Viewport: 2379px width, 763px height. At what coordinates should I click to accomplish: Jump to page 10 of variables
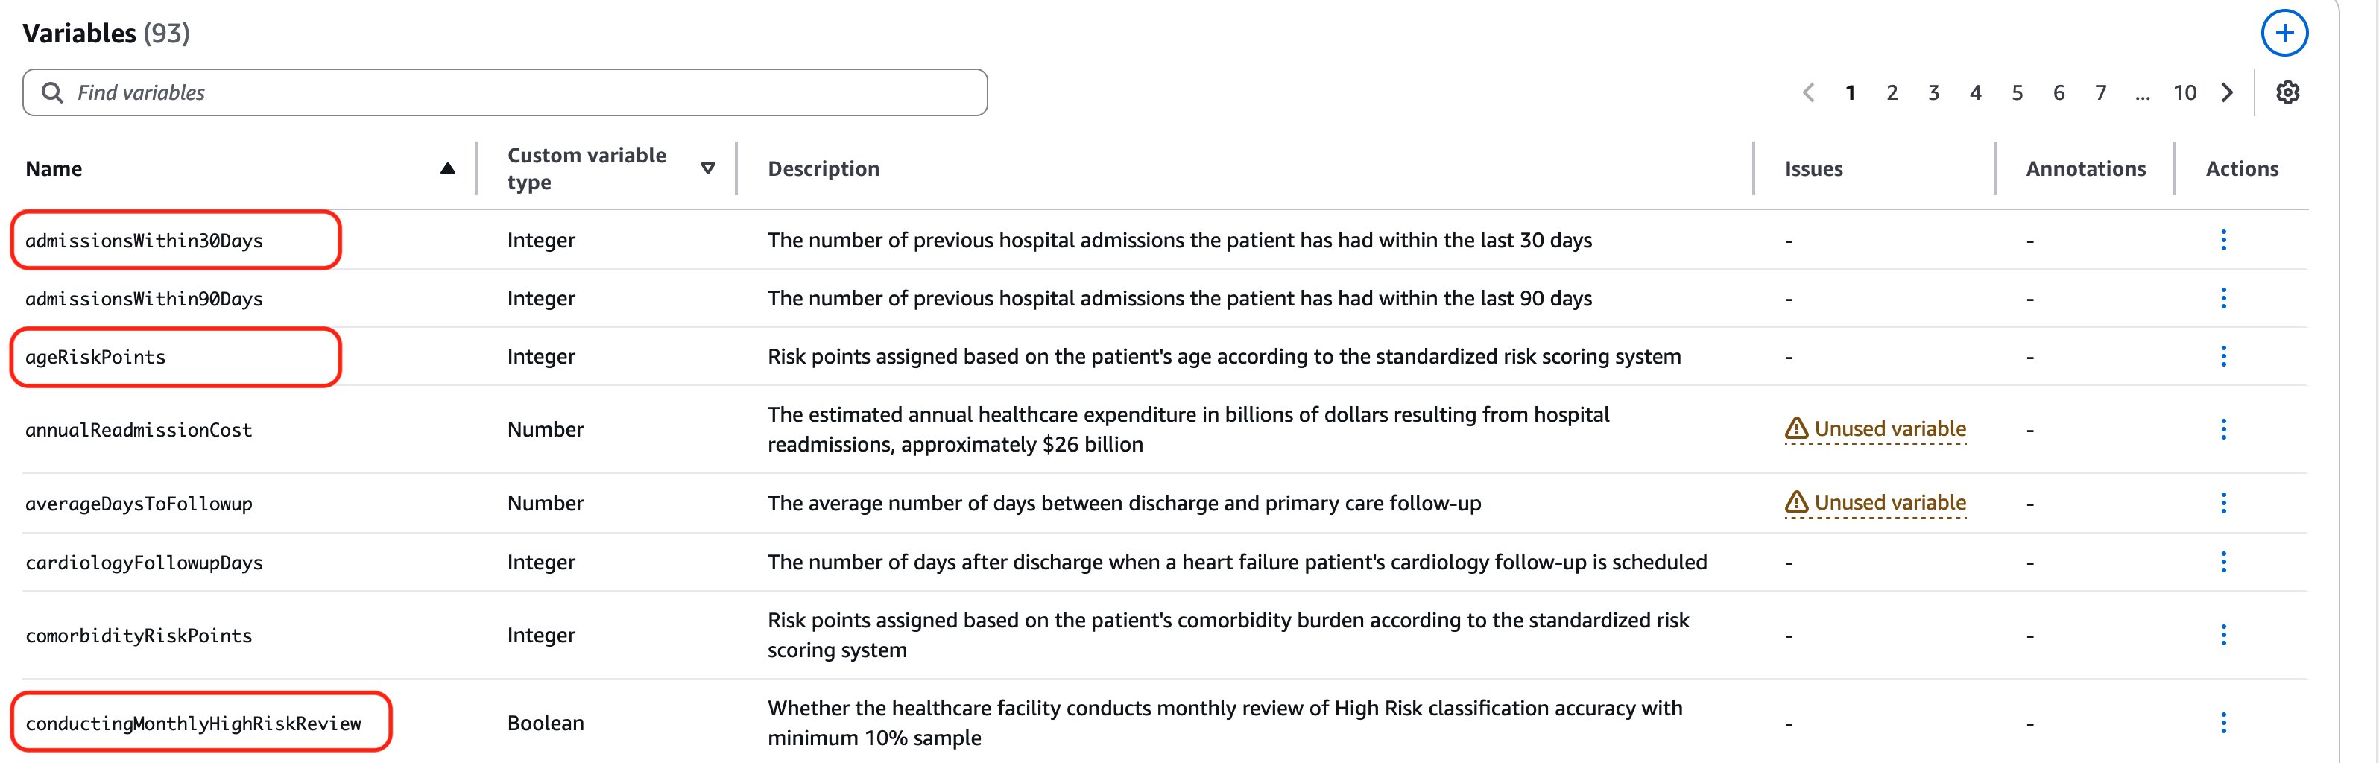pyautogui.click(x=2184, y=92)
